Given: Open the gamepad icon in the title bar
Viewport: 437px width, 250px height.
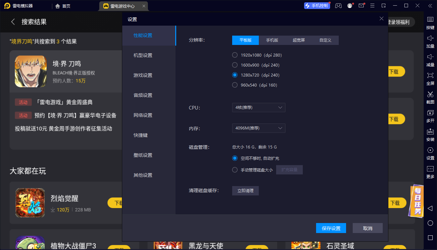Looking at the screenshot, I should 338,6.
